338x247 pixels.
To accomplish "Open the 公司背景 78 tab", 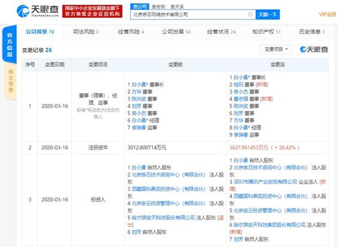I will (40, 32).
